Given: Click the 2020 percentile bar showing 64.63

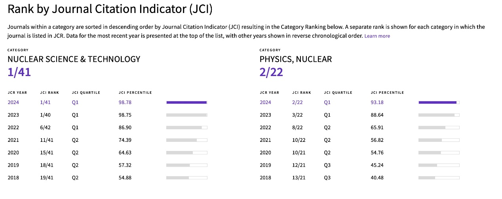Looking at the screenshot, I should (186, 153).
